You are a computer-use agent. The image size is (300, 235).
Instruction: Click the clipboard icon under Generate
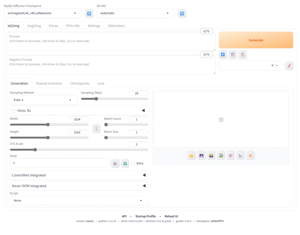(242, 54)
